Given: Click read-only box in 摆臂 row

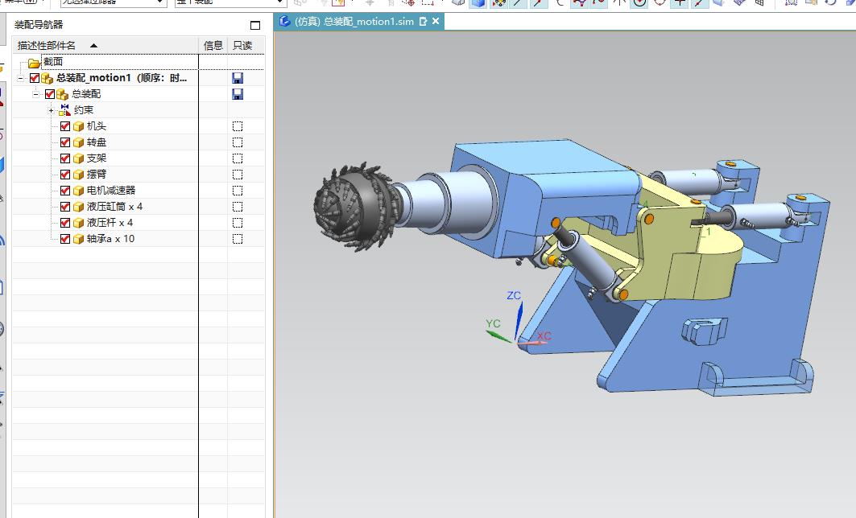Looking at the screenshot, I should (238, 175).
